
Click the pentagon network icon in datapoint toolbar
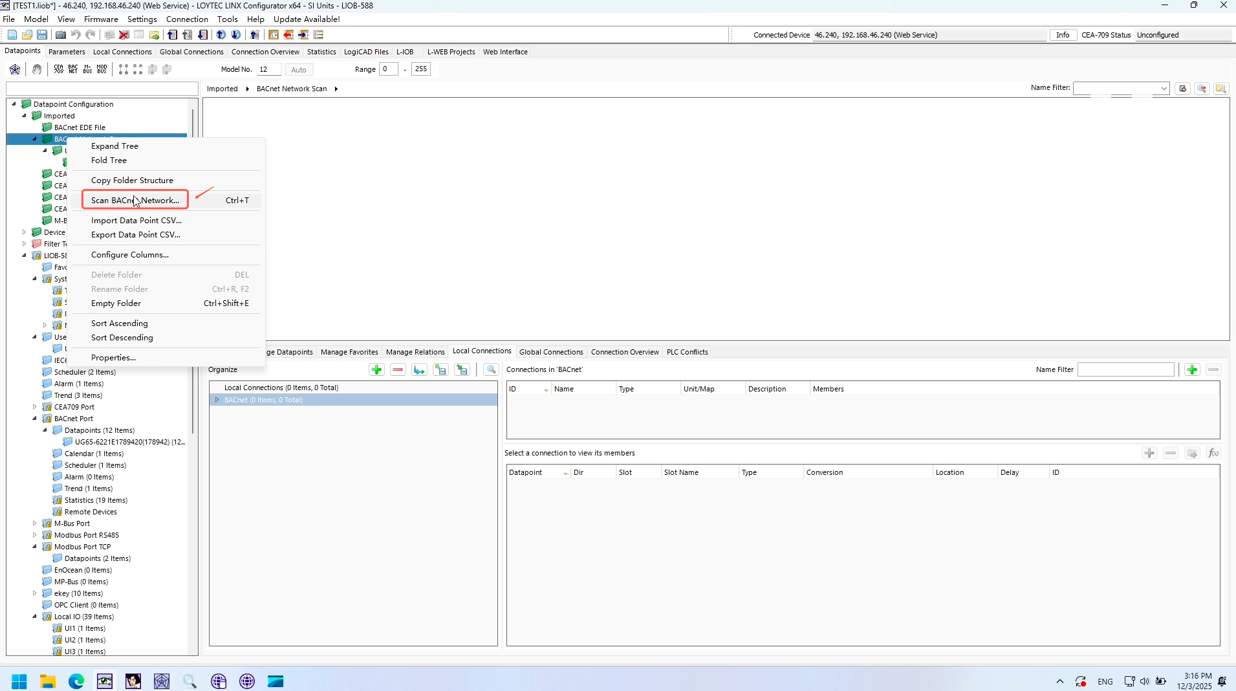pyautogui.click(x=15, y=69)
